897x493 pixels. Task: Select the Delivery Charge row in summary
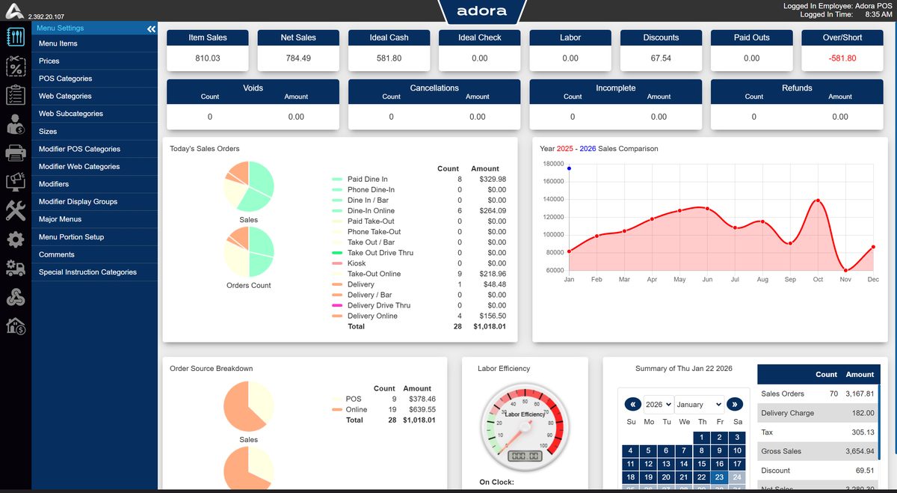click(816, 413)
